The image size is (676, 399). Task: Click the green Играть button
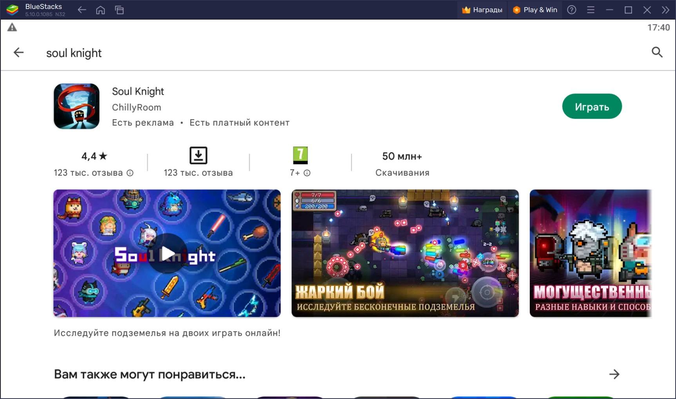click(592, 106)
